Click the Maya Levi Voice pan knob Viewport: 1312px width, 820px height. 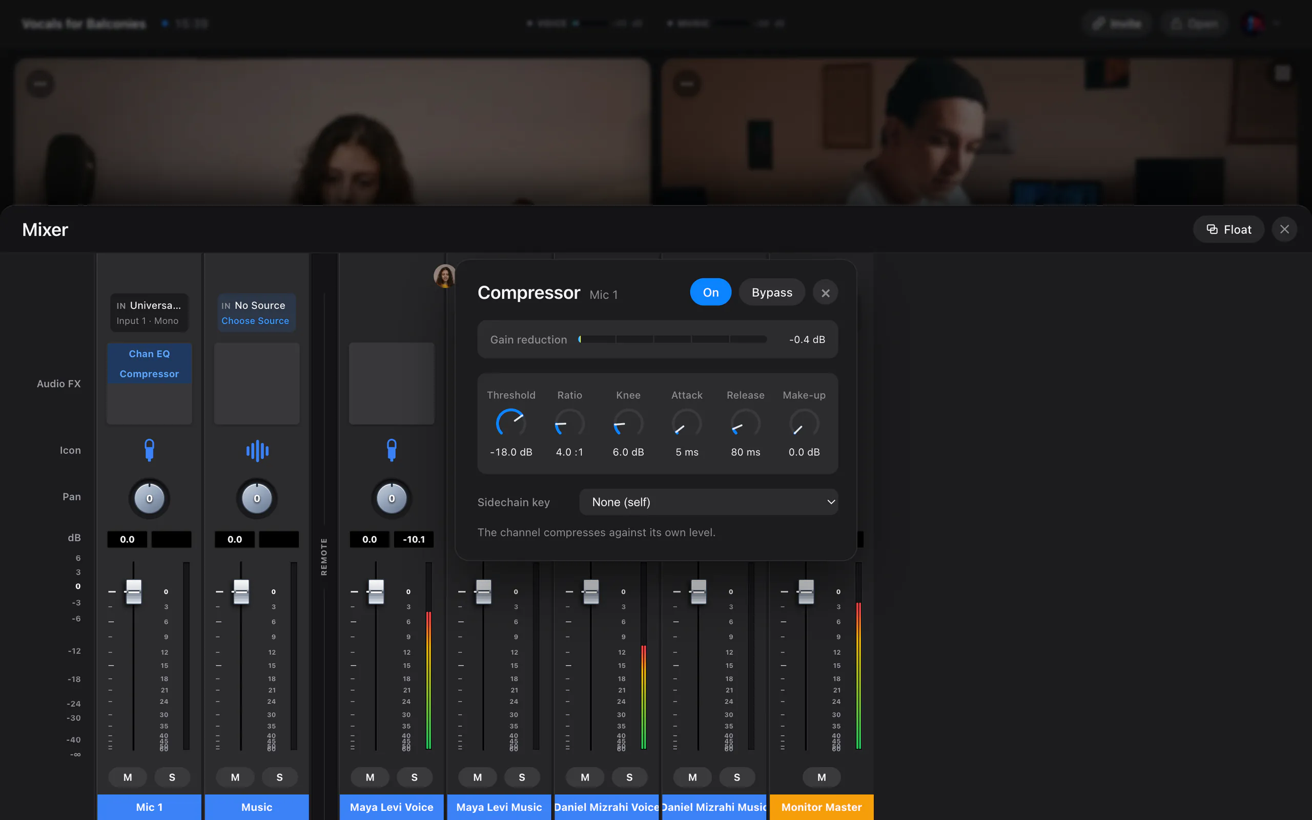point(392,498)
